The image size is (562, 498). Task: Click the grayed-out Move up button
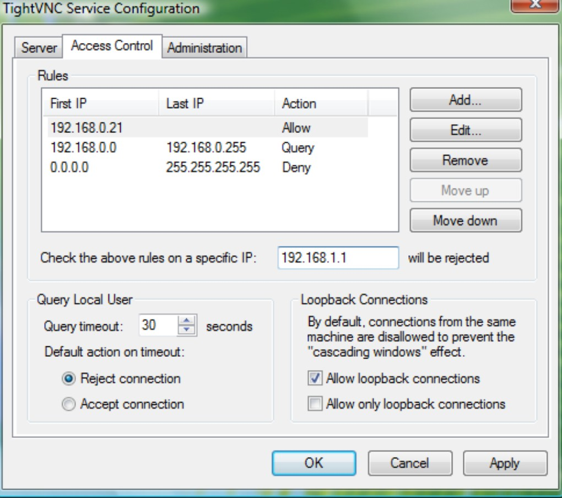coord(466,190)
